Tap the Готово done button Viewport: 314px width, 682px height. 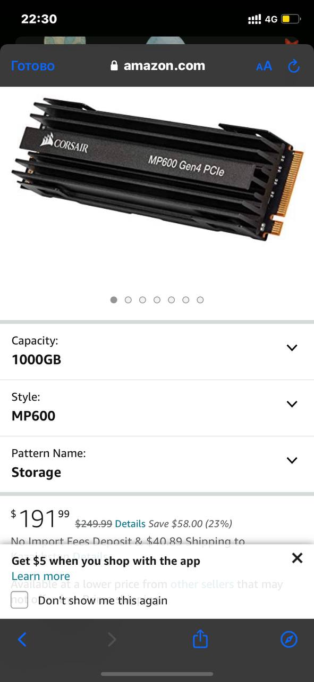pyautogui.click(x=33, y=66)
